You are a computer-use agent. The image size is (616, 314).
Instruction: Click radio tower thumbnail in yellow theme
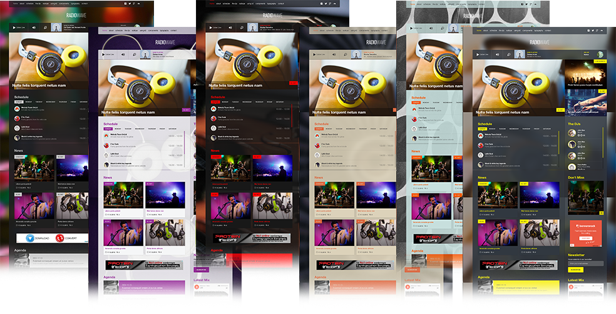point(520,54)
